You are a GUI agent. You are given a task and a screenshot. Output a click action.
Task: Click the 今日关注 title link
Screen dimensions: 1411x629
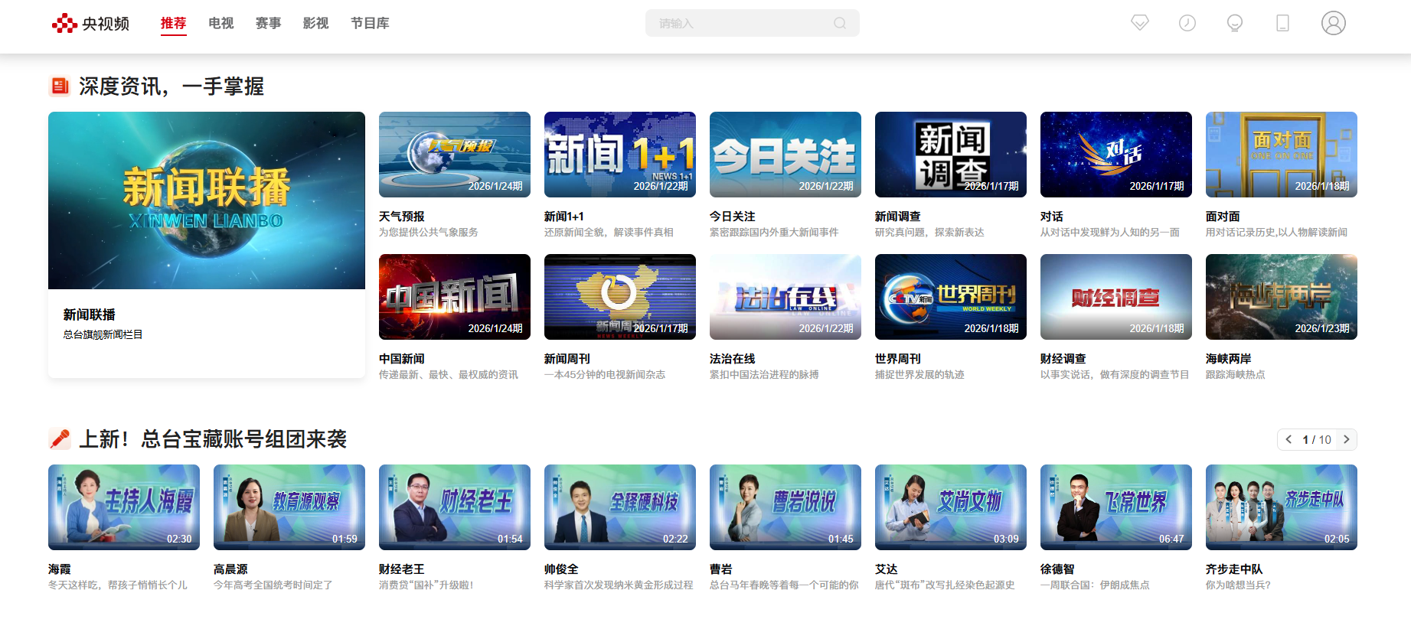[x=733, y=217]
